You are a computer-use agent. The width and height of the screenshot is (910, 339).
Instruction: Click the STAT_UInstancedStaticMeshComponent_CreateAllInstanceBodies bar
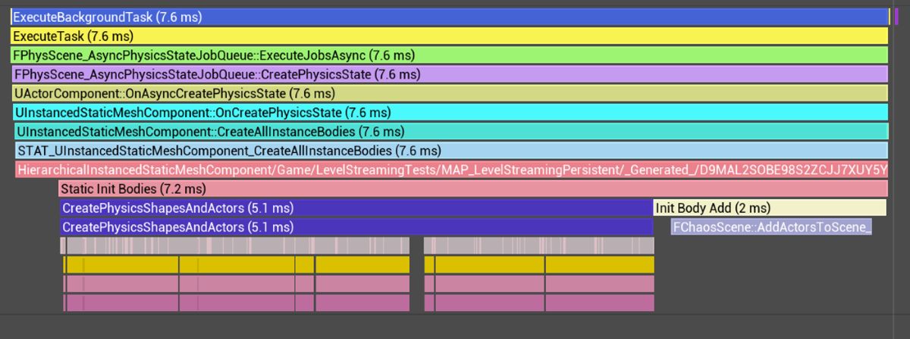click(449, 151)
